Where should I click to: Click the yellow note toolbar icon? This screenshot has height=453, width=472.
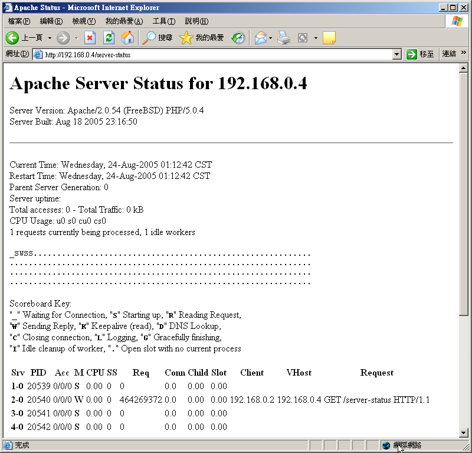point(329,38)
